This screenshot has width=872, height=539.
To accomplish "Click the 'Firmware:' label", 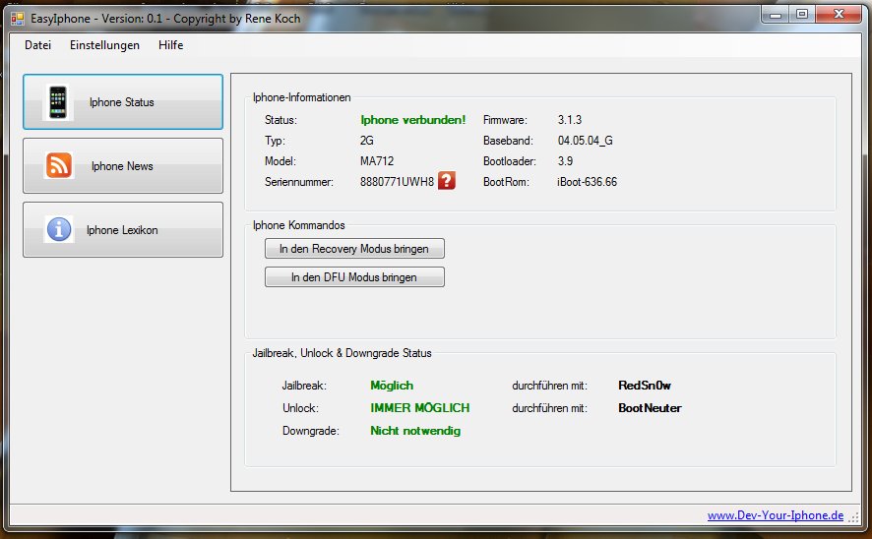I will pyautogui.click(x=506, y=120).
